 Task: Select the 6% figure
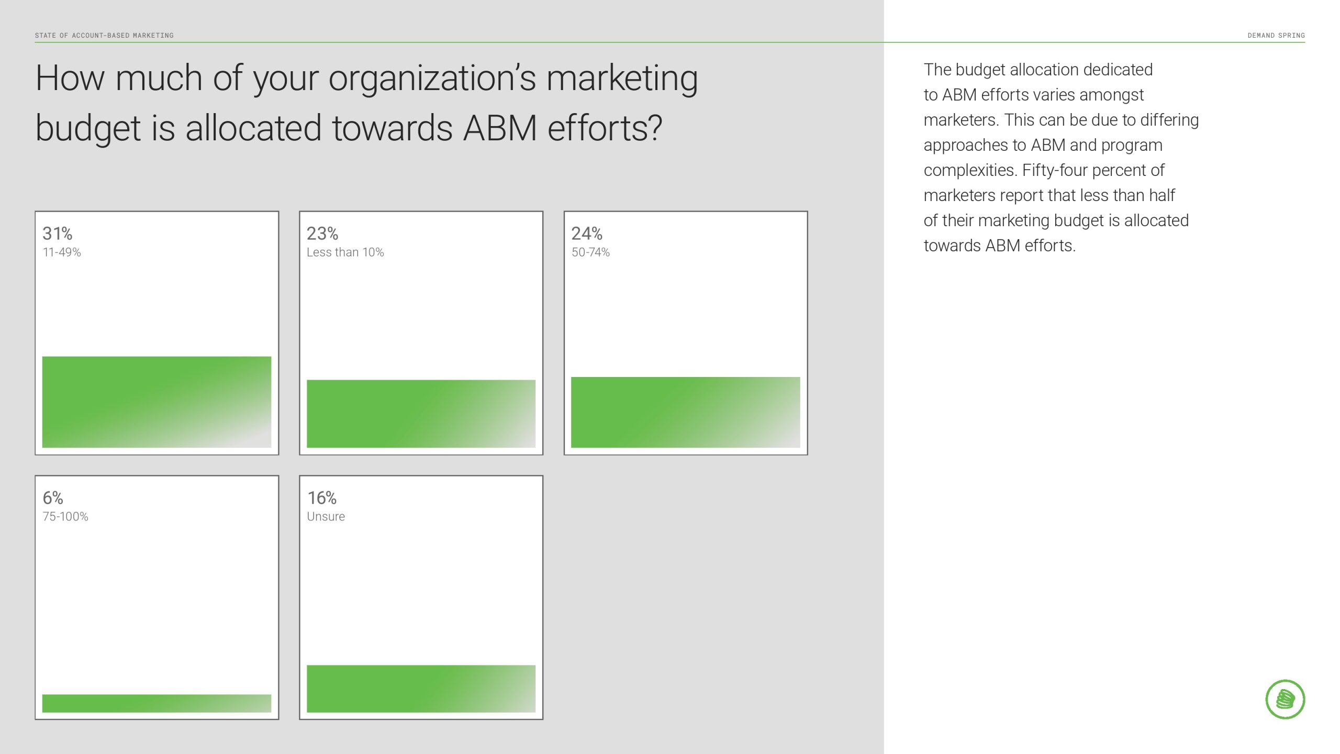(x=53, y=498)
